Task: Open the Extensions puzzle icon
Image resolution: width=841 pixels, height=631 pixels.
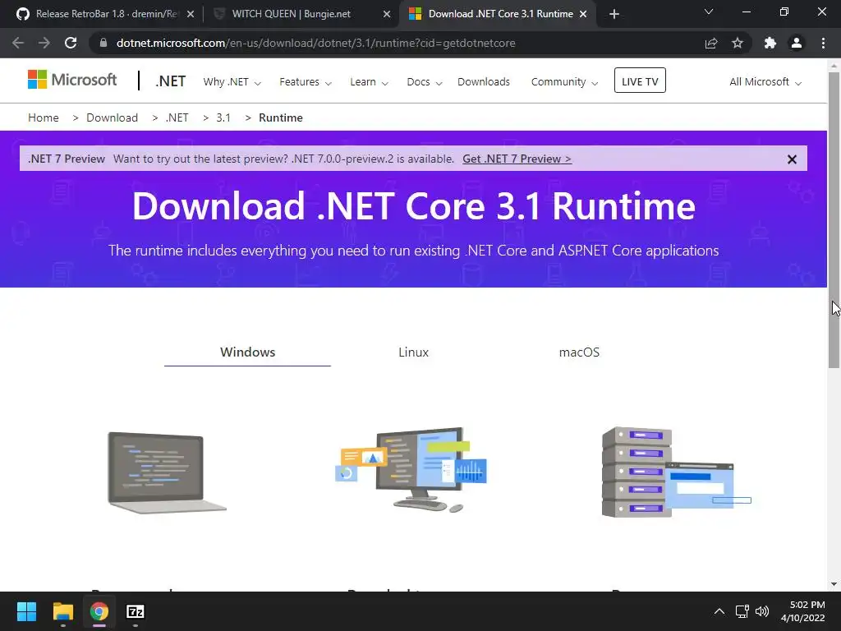Action: click(x=770, y=43)
